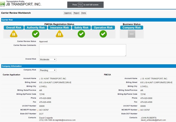Click the gray Company Risk pending icon

coord(131,34)
